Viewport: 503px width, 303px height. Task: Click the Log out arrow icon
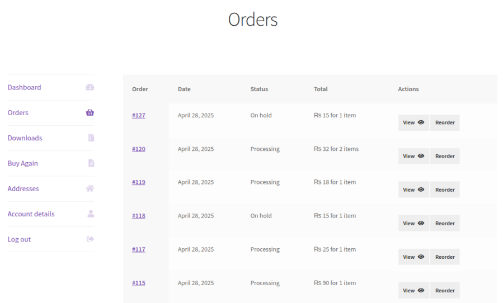[90, 239]
